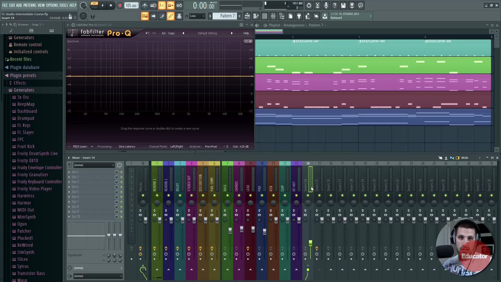Image resolution: width=501 pixels, height=282 pixels.
Task: Toggle the PAT/SONG mode switch
Action: 94,5
